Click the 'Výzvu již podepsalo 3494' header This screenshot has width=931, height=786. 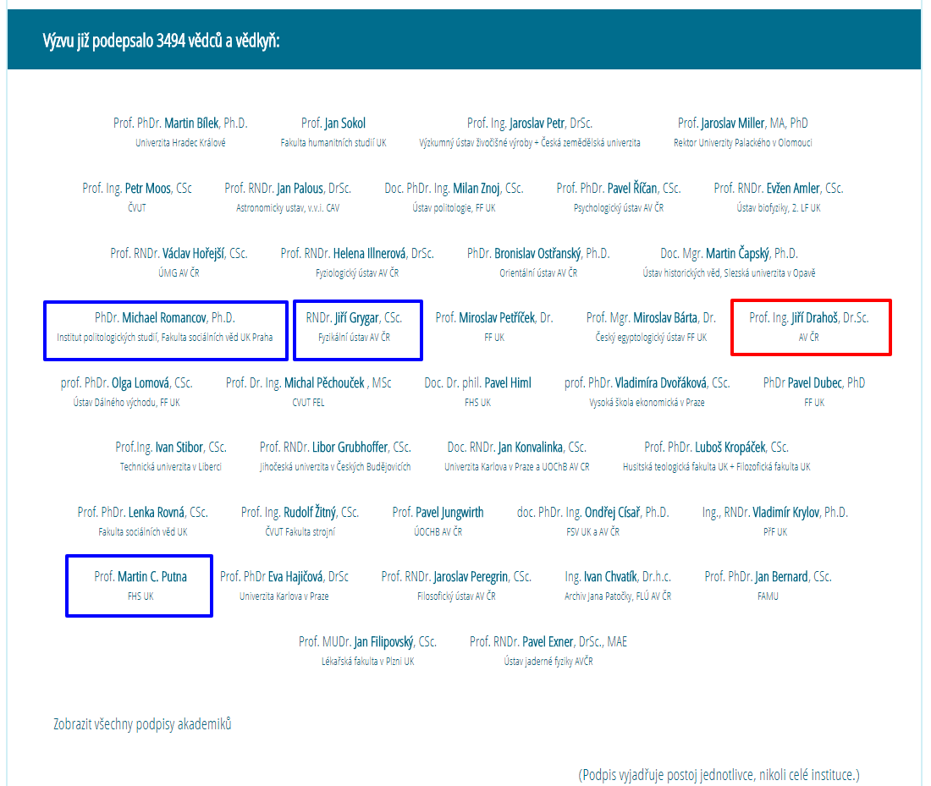(162, 40)
